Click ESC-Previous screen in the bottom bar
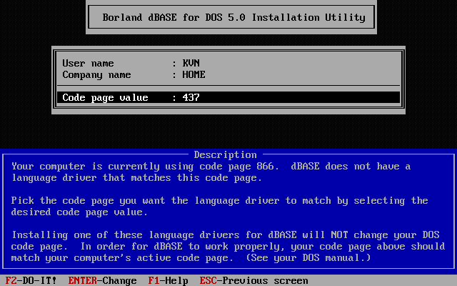 click(x=254, y=280)
